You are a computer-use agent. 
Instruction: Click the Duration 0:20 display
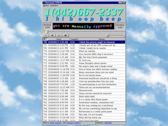(120, 26)
